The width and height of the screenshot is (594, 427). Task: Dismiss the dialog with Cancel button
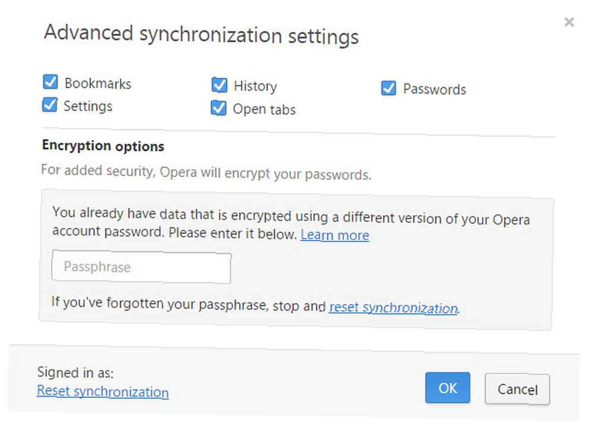pyautogui.click(x=517, y=389)
